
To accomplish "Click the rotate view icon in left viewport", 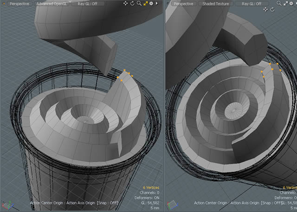I will click(x=132, y=3).
